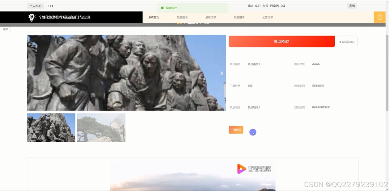Click the lightbulb logo icon
This screenshot has height=191, width=389.
[32, 17]
